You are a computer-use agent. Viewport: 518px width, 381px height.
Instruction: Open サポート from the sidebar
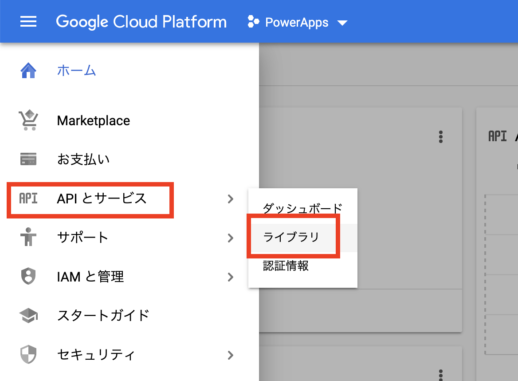coord(82,237)
